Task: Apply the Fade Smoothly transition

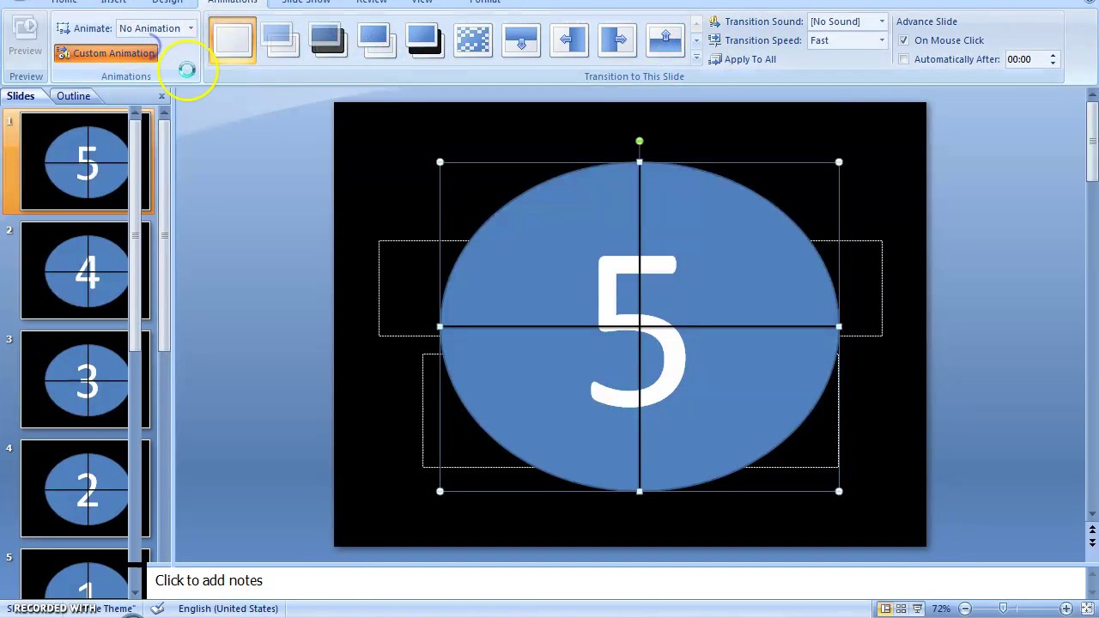Action: pos(280,40)
